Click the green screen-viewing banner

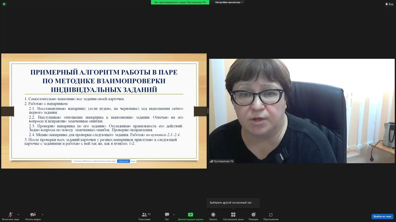pos(180,2)
